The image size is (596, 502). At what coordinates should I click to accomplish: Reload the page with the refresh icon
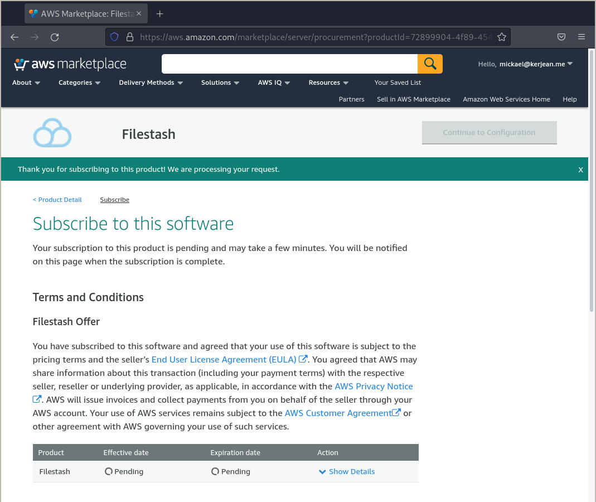click(x=55, y=37)
